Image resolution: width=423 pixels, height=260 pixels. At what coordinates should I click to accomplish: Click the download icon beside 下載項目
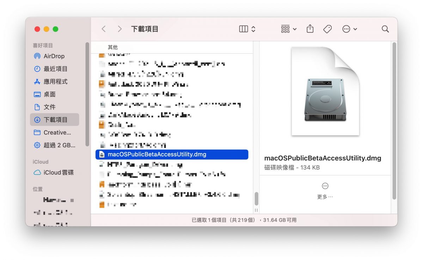(x=37, y=120)
